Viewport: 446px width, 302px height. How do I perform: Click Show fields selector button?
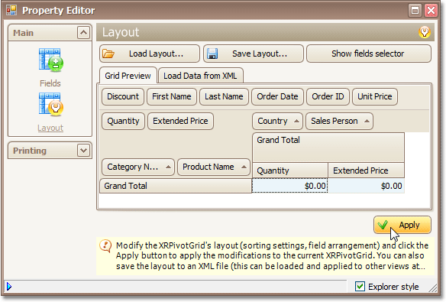(369, 54)
